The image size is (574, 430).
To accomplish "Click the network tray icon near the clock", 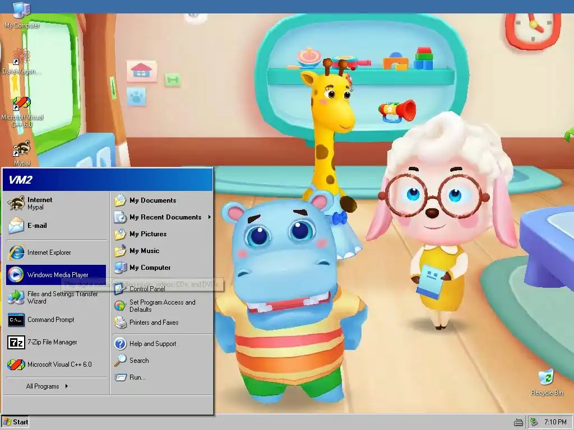I will [x=534, y=422].
